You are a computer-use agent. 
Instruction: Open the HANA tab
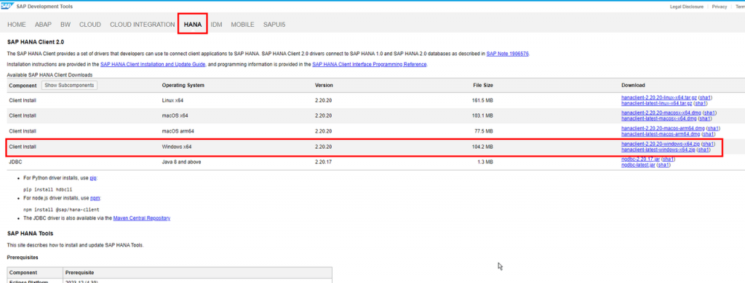[x=192, y=24]
